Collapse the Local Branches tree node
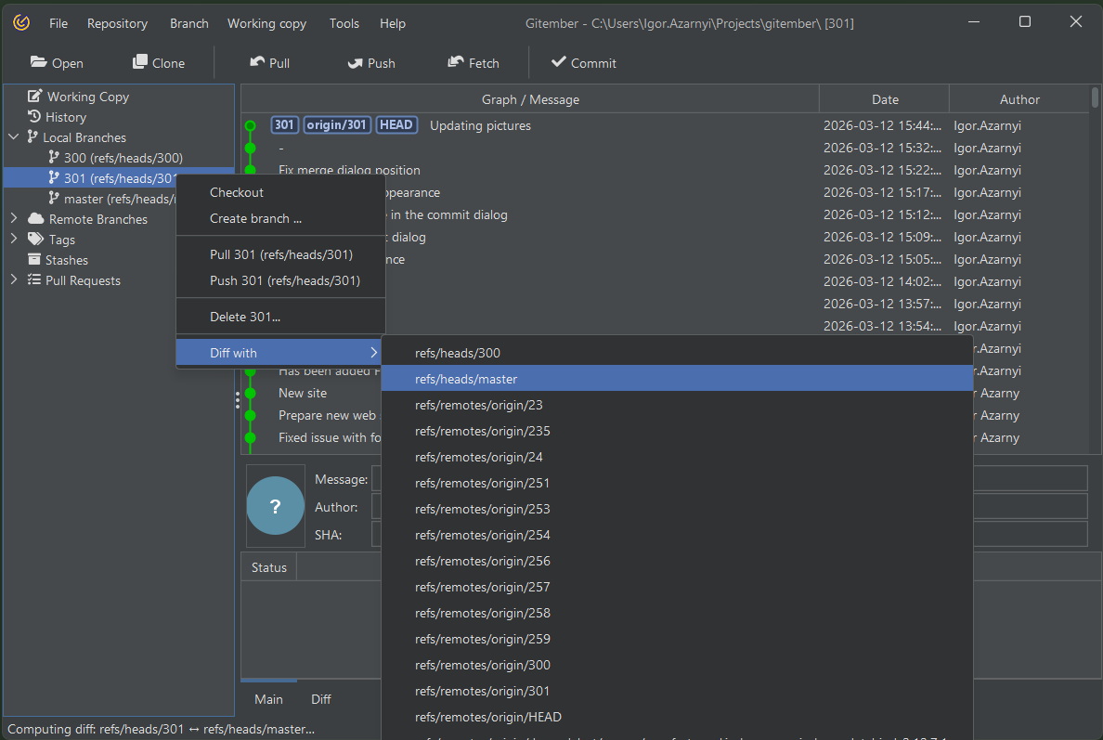The image size is (1103, 740). 14,137
